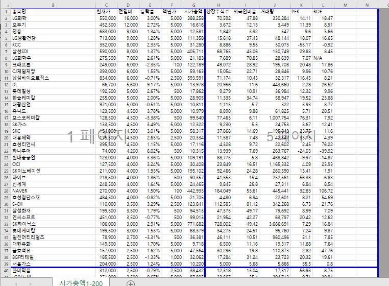Select the 한미약품 stock name cell
This screenshot has height=286, width=389.
[53, 271]
